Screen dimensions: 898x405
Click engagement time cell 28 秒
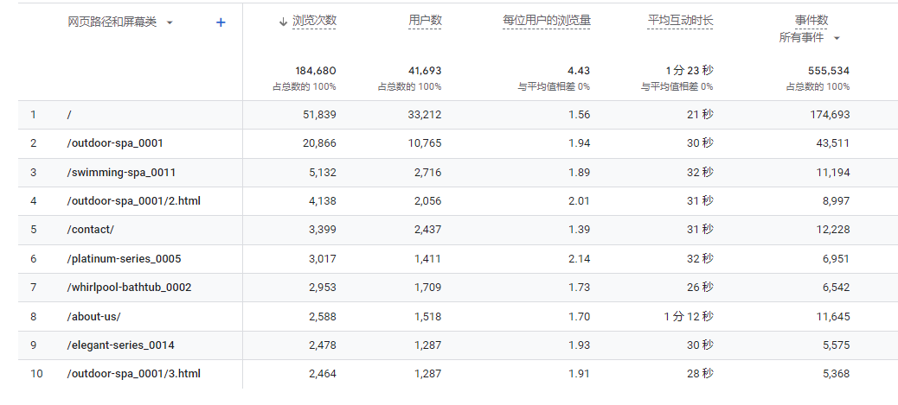(701, 374)
